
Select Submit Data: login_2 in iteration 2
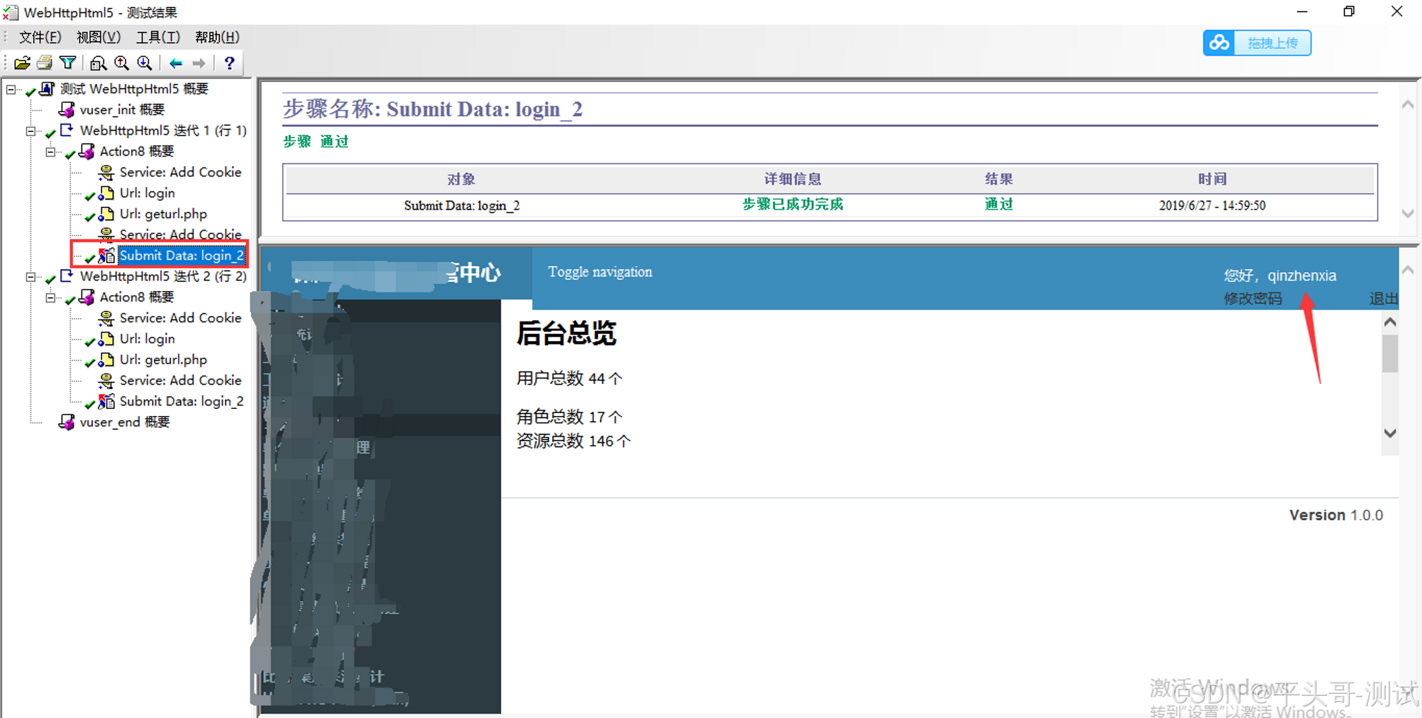tap(181, 401)
